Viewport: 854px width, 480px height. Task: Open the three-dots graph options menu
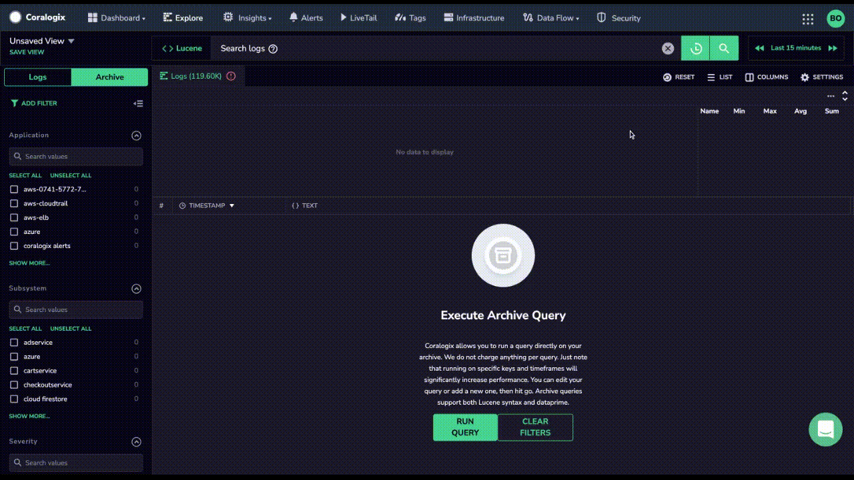coord(831,96)
